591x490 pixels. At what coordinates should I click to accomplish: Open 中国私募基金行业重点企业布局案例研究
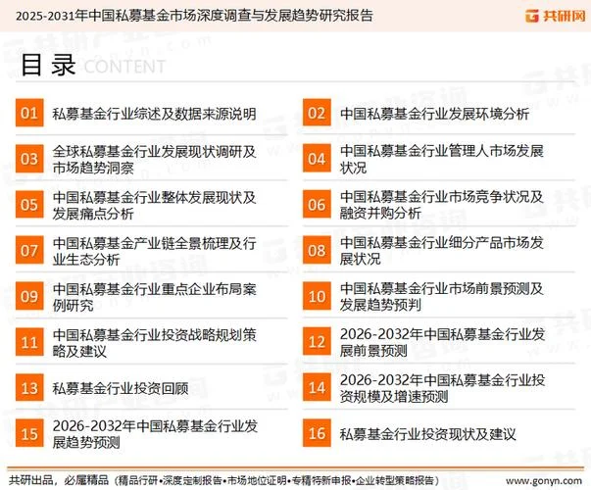click(154, 297)
